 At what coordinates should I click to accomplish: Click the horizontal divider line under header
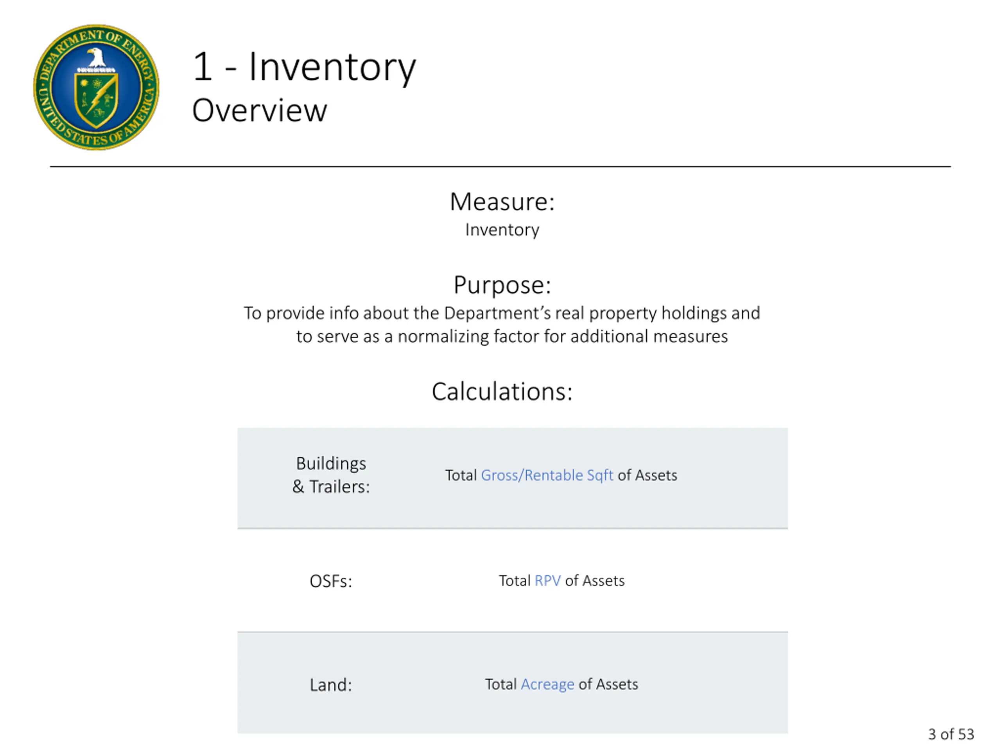[x=500, y=166]
